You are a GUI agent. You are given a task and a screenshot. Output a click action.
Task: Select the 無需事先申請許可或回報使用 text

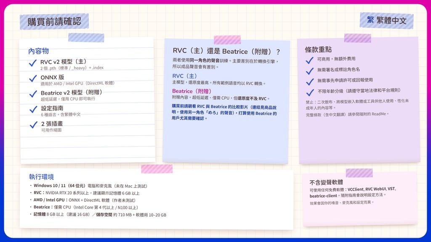click(345, 80)
